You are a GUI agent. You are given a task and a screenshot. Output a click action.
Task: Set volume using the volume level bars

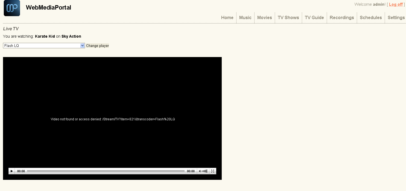(x=205, y=171)
